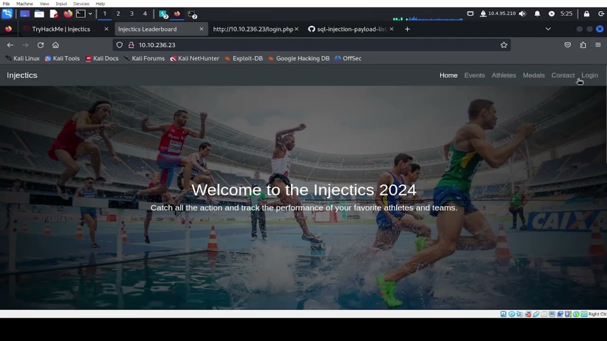Open the Events page
The height and width of the screenshot is (341, 607).
(x=474, y=75)
